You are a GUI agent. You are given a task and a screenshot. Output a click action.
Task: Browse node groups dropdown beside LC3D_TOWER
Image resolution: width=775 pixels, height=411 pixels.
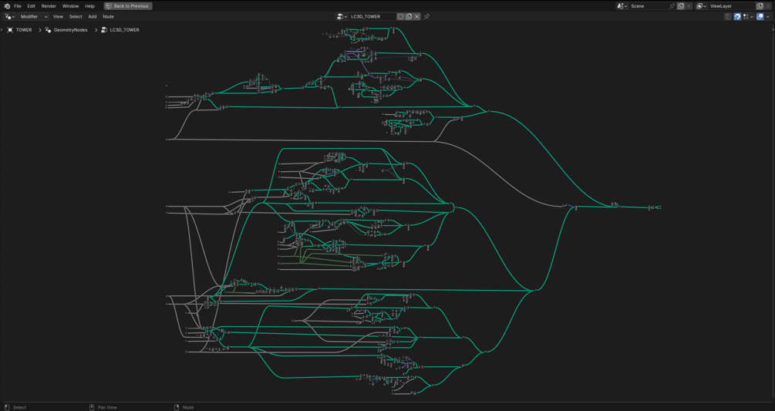coord(342,16)
